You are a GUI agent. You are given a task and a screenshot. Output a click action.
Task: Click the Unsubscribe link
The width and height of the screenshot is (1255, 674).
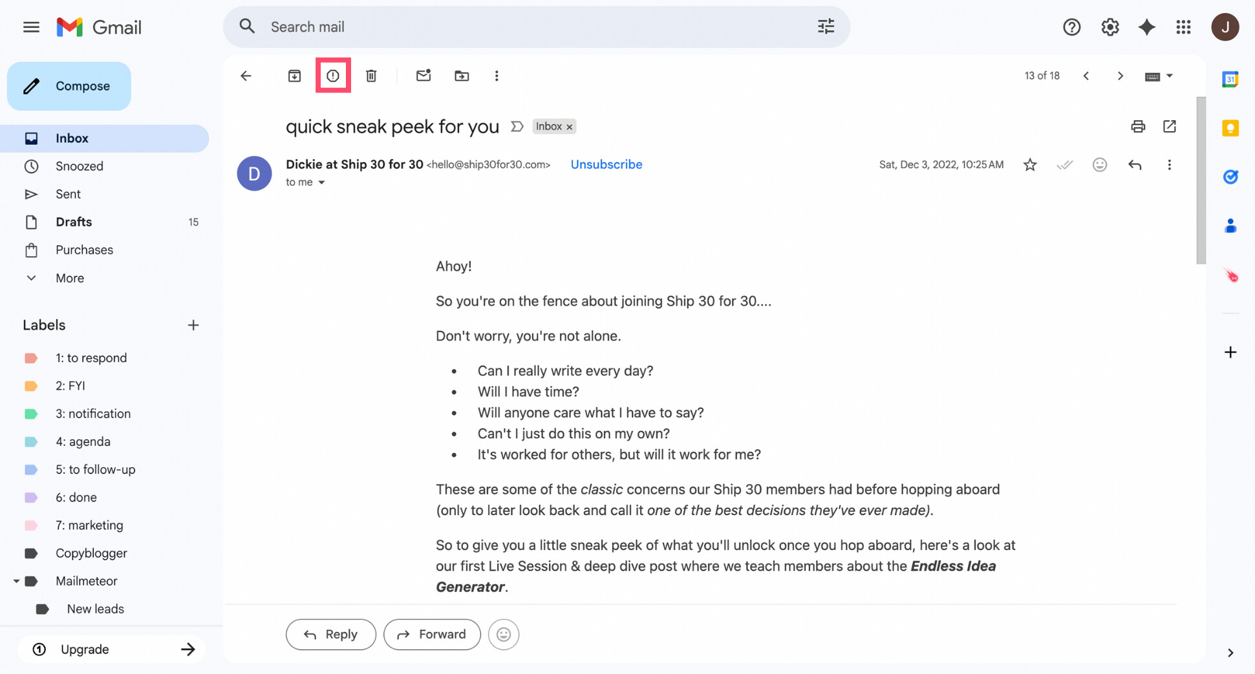(x=606, y=164)
